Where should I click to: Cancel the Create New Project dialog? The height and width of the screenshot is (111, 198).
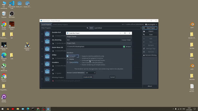(112, 77)
